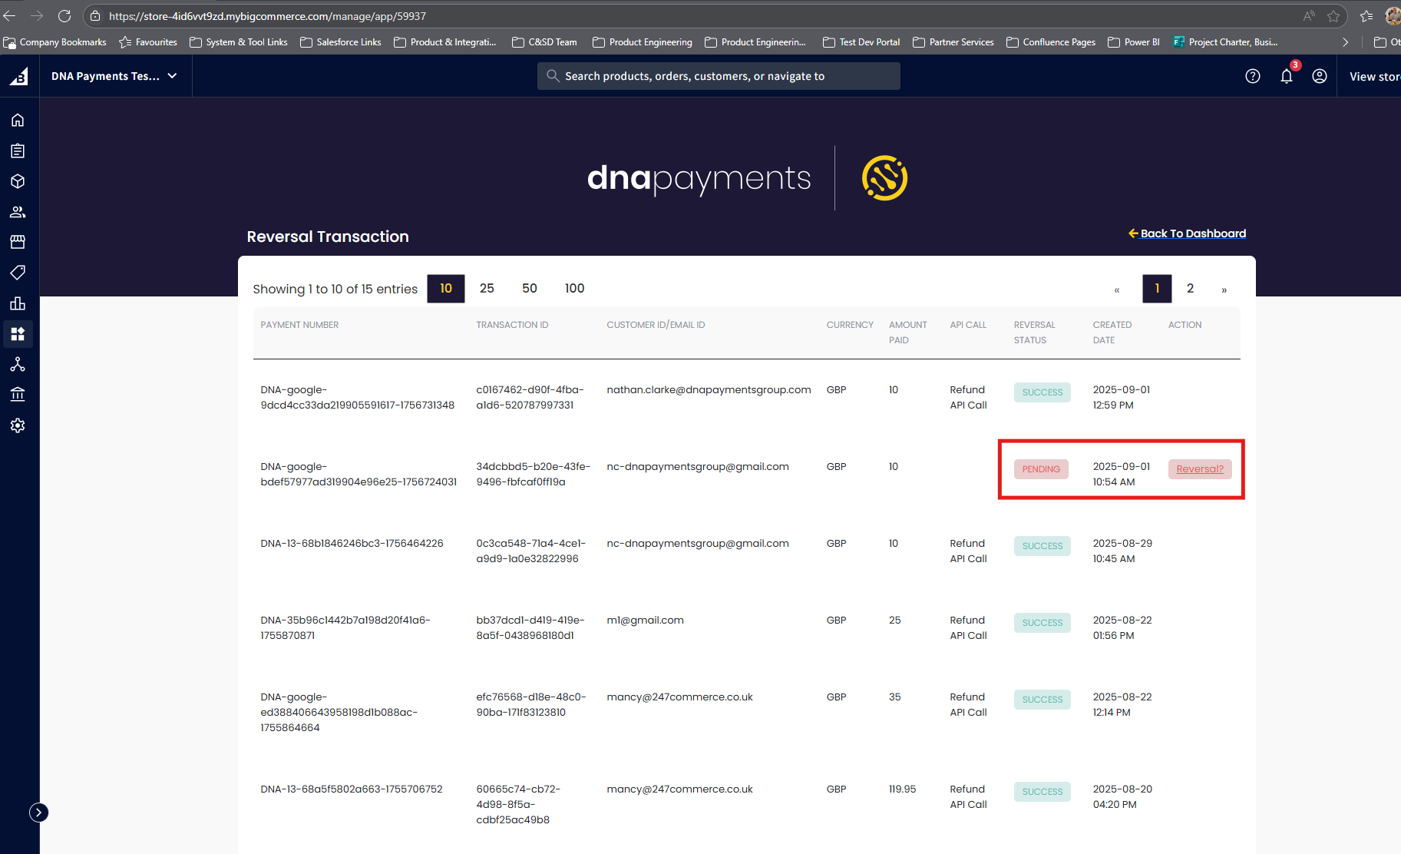Click Back To Dashboard link
This screenshot has width=1401, height=854.
(x=1192, y=233)
